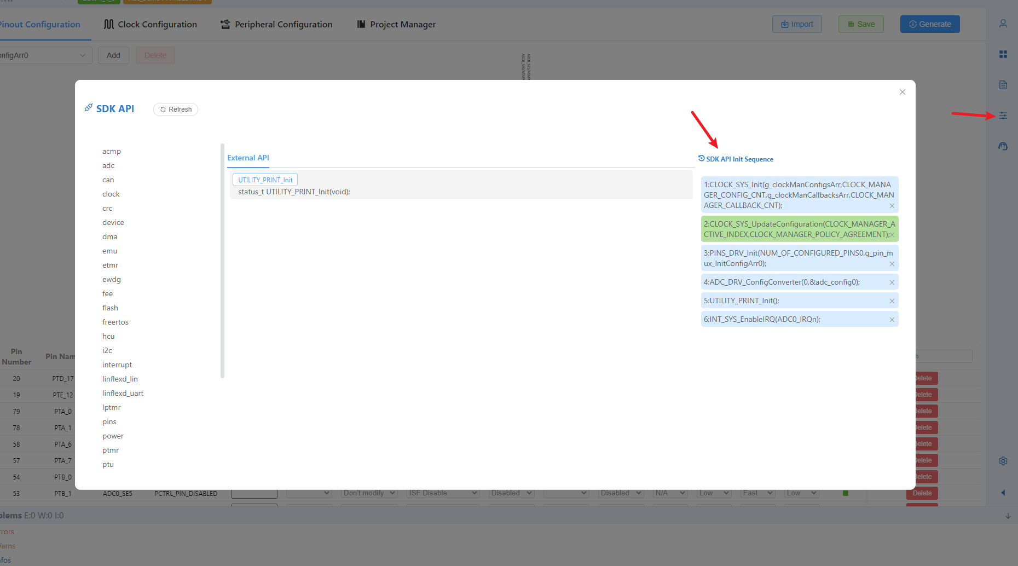Click the Generate button
This screenshot has height=566, width=1018.
pyautogui.click(x=929, y=24)
